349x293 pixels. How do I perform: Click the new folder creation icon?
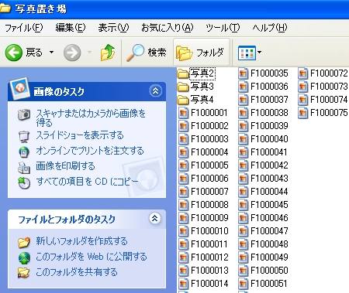click(x=24, y=242)
